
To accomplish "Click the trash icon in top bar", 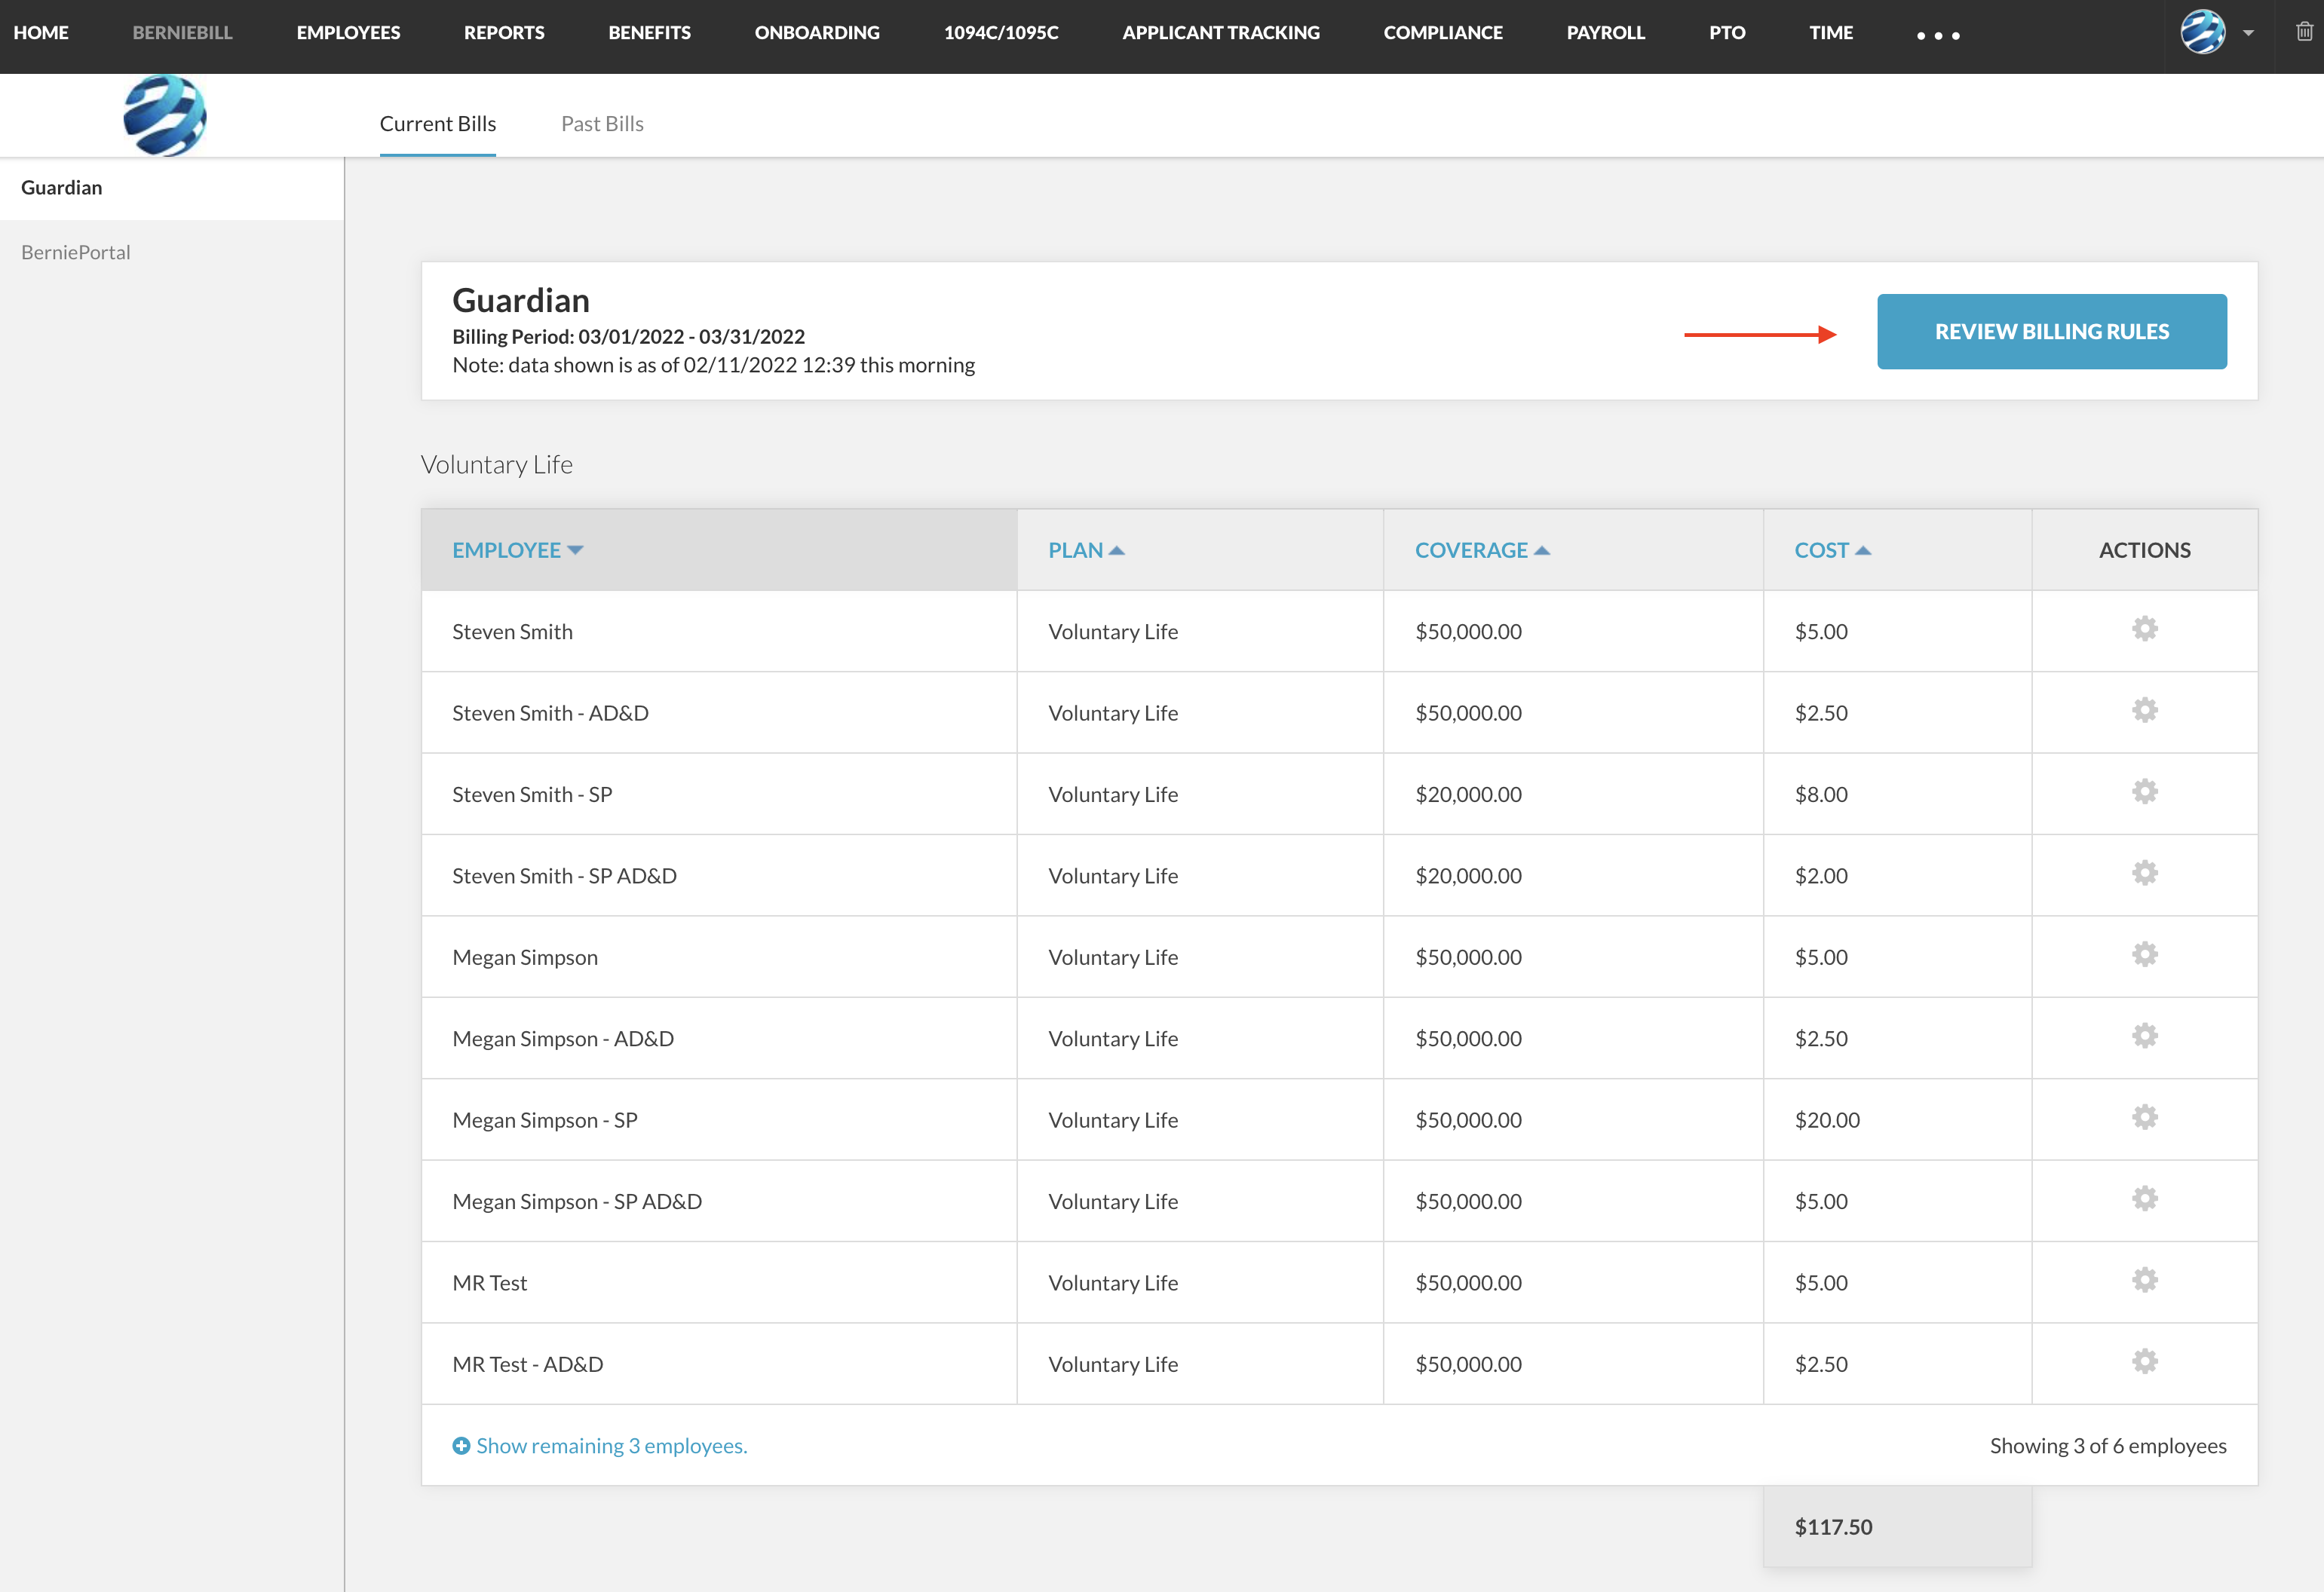I will click(2304, 32).
